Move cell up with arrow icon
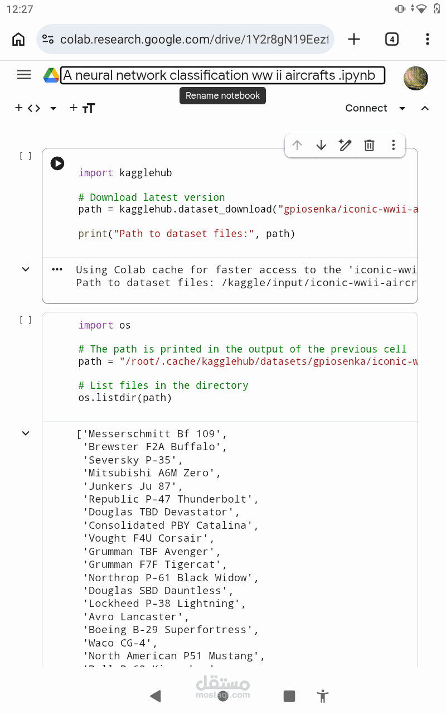446x714 pixels. (297, 146)
